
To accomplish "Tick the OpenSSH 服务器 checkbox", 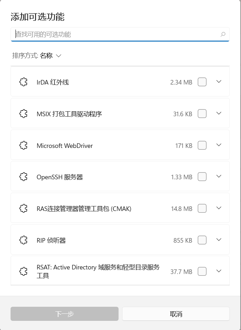I will (202, 176).
